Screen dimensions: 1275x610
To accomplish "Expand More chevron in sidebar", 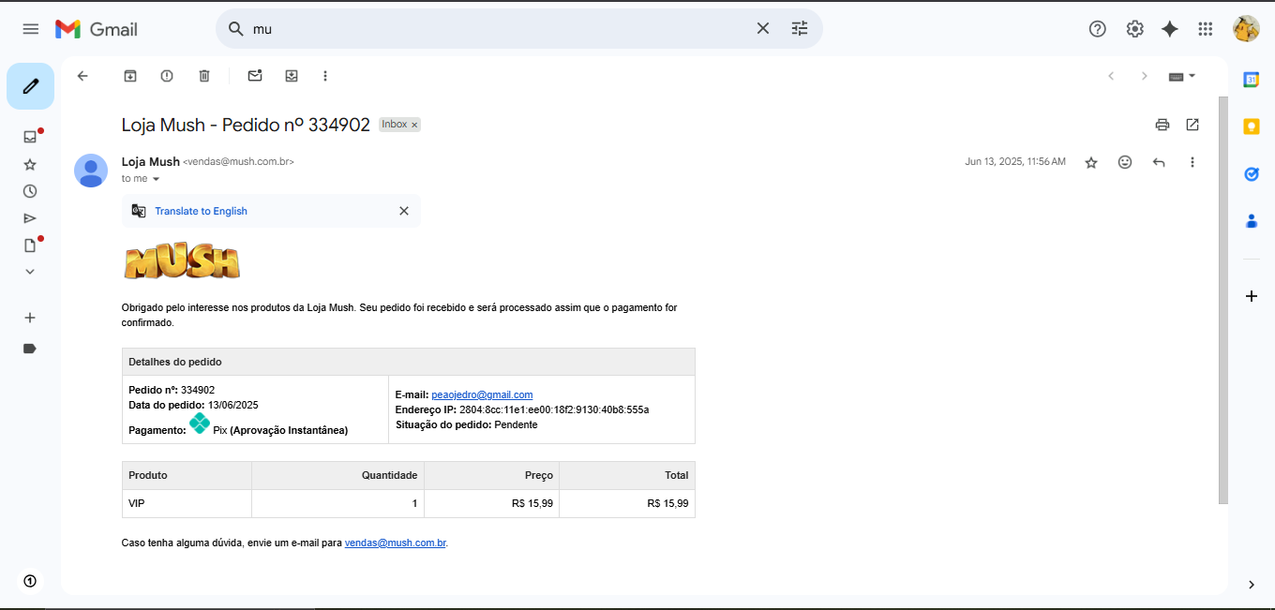I will click(x=30, y=272).
